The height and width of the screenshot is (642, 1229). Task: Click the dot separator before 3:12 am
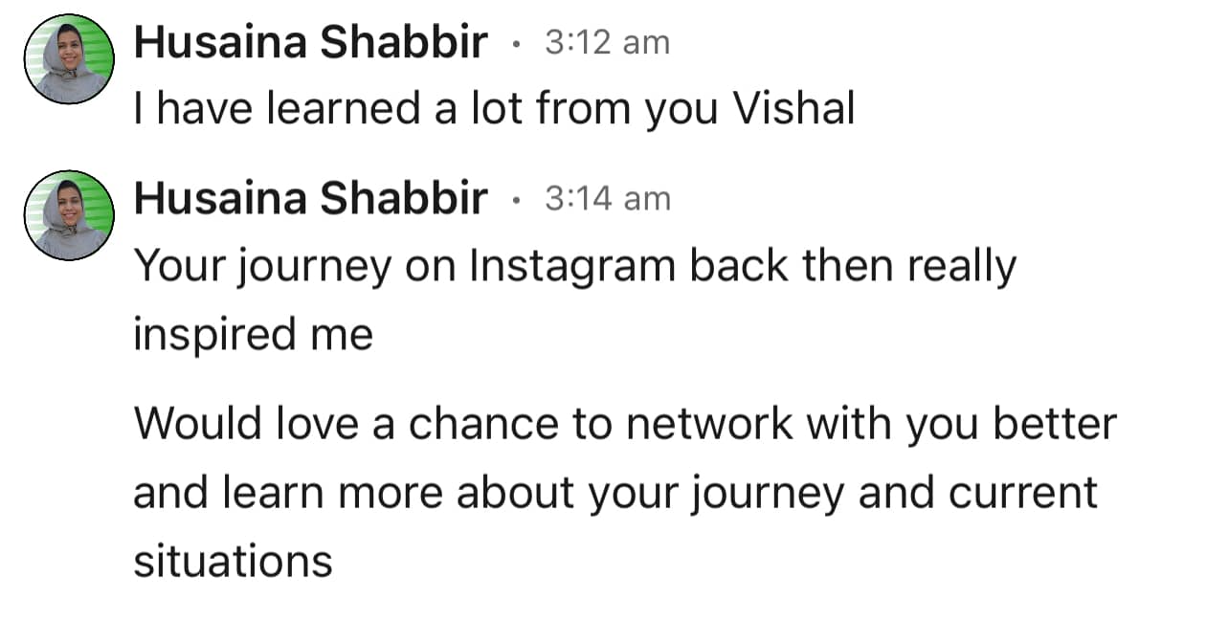click(517, 44)
